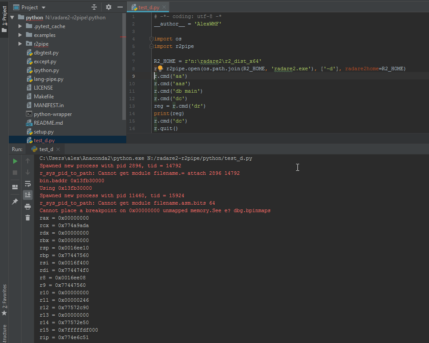
Task: Toggle soft-wrap in the run console
Action: (x=28, y=184)
